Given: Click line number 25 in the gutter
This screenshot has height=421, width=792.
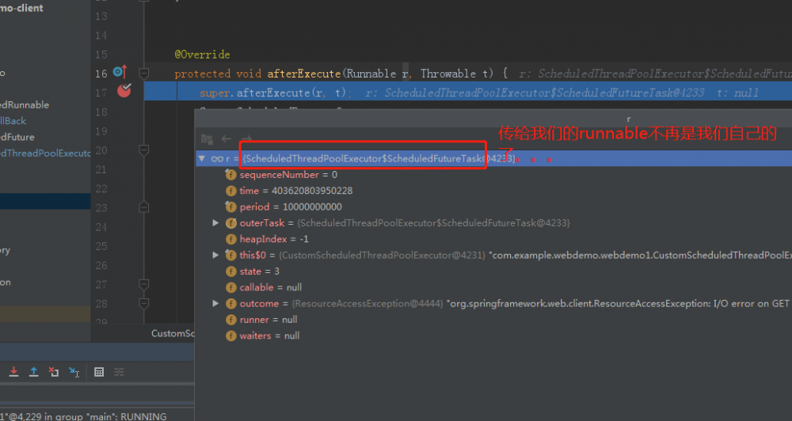Looking at the screenshot, I should [x=101, y=246].
